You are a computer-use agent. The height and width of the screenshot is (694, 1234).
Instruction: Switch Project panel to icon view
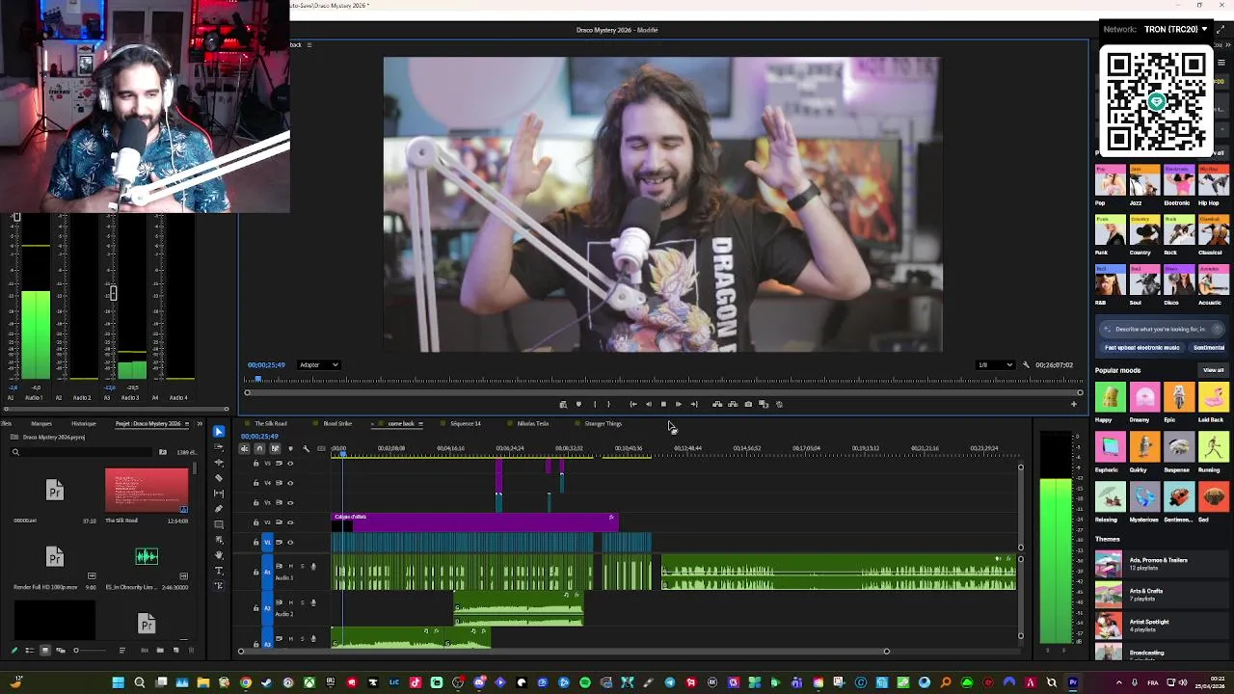tap(44, 651)
